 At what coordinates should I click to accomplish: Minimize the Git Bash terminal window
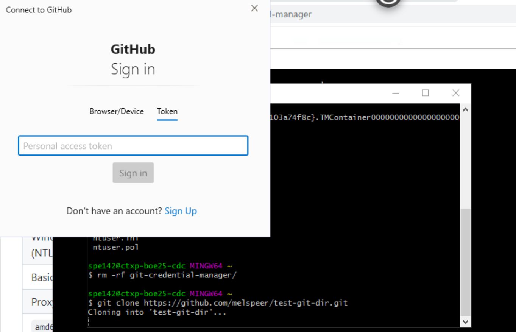pyautogui.click(x=396, y=93)
